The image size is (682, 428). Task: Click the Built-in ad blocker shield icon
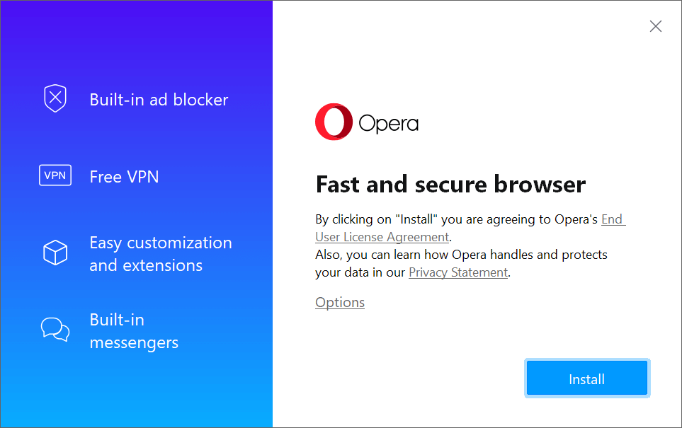(x=55, y=98)
